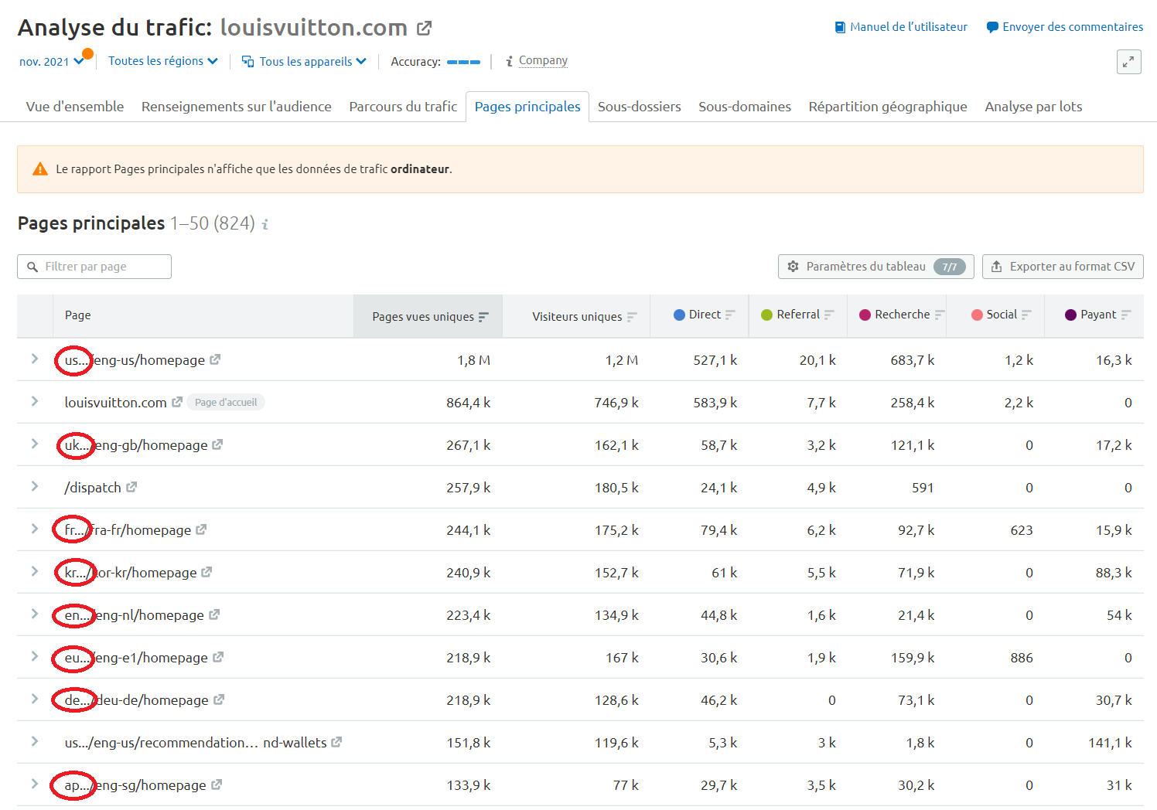This screenshot has height=810, width=1157.
Task: Open external link for eu eng-e1/homepage
Action: pos(218,657)
